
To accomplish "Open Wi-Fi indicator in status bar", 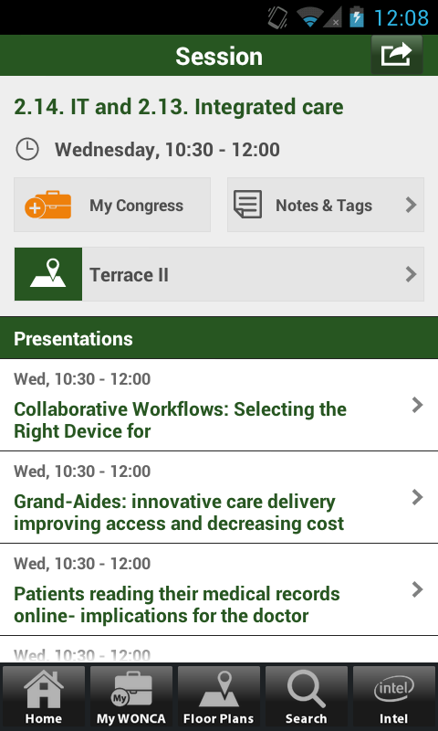I will click(309, 17).
